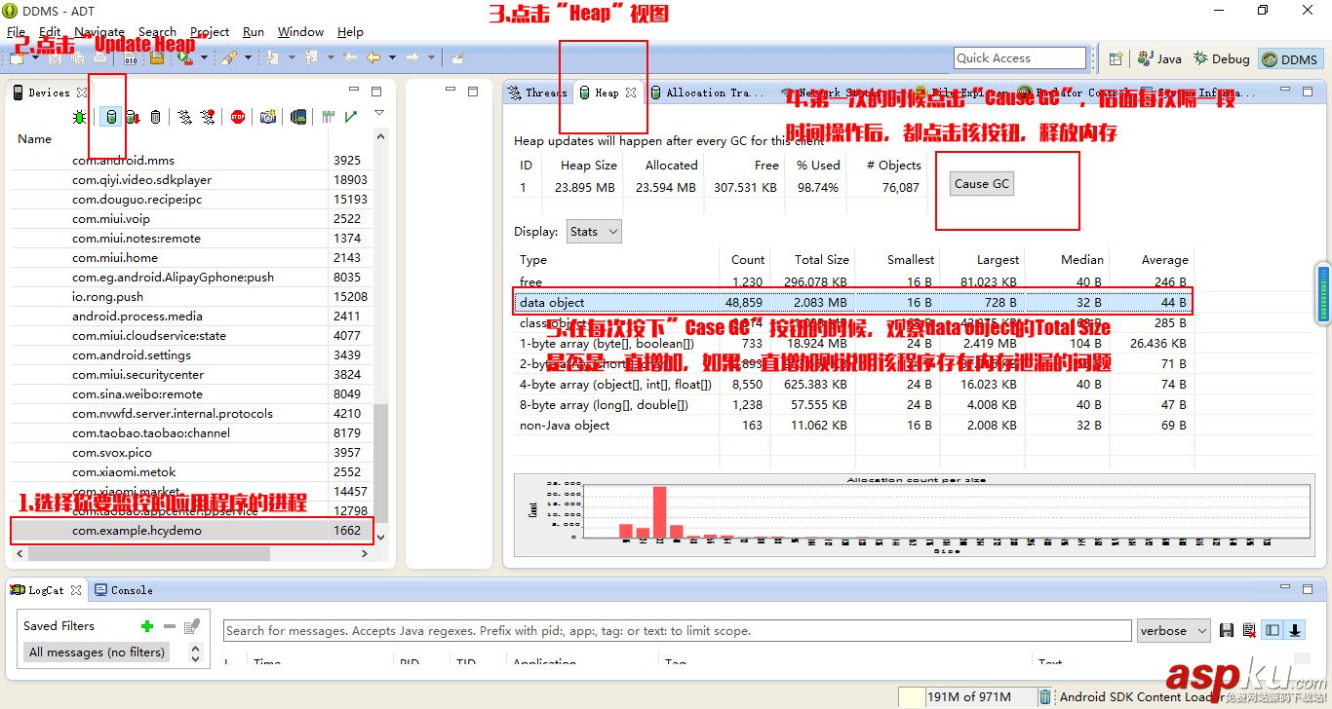Switch to the Debug perspective

(1222, 59)
